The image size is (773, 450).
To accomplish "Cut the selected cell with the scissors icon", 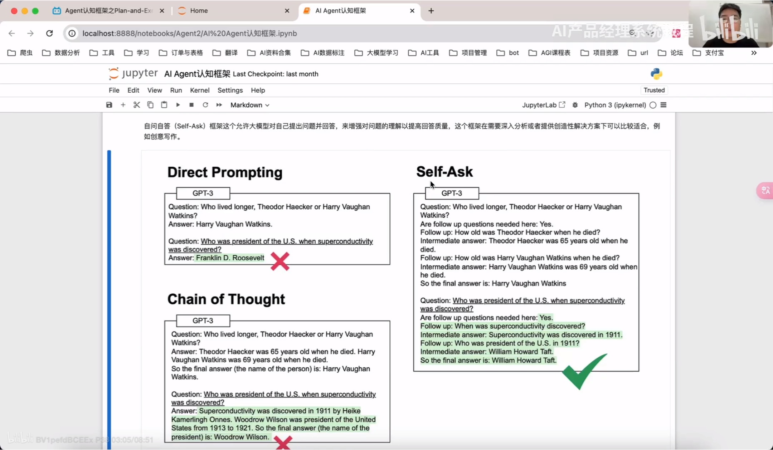I will point(137,105).
